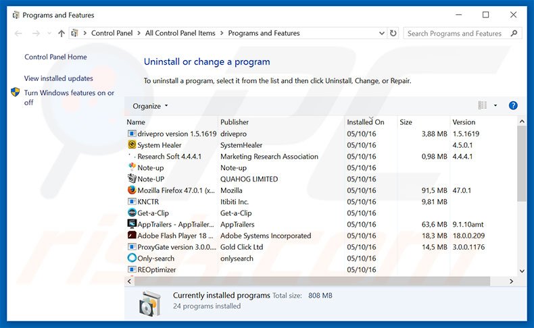
Task: Click the colorful Note-up balloons icon
Action: (x=132, y=167)
